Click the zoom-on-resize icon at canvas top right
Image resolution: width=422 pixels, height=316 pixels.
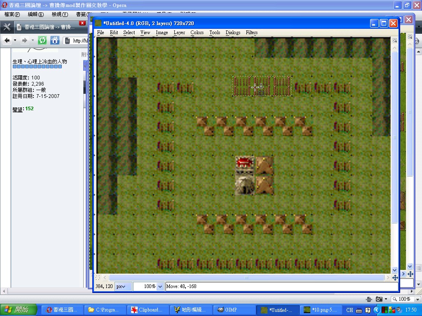point(395,40)
